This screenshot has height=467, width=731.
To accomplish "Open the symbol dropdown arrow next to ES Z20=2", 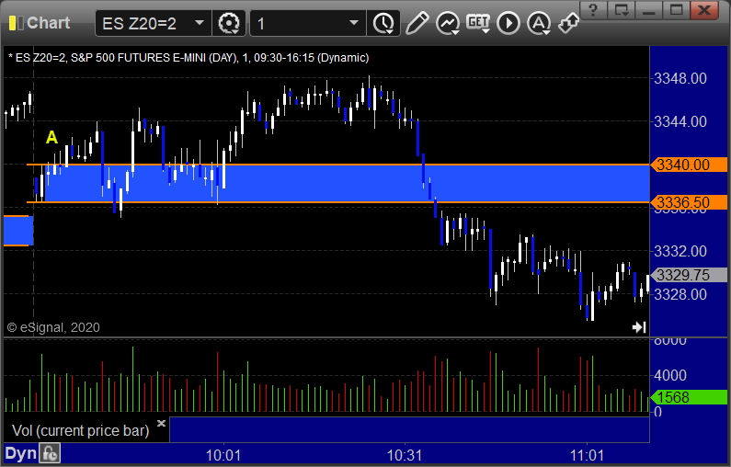I will (x=199, y=23).
